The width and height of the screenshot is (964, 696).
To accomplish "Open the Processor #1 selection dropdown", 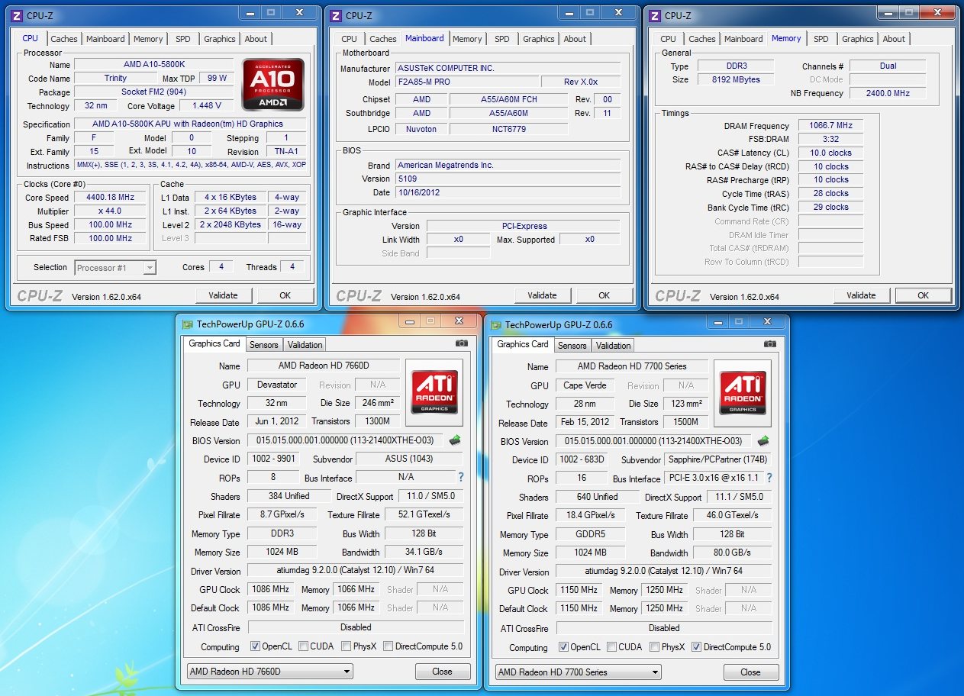I will tap(116, 267).
